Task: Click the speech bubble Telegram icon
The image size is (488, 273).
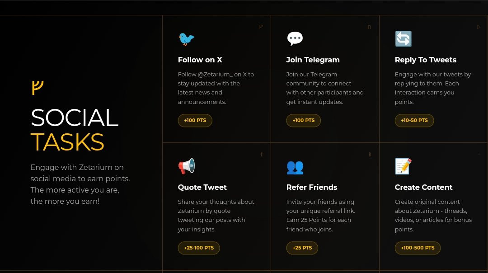Action: (x=295, y=39)
